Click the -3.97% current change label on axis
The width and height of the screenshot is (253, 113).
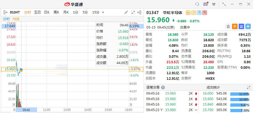(136, 69)
